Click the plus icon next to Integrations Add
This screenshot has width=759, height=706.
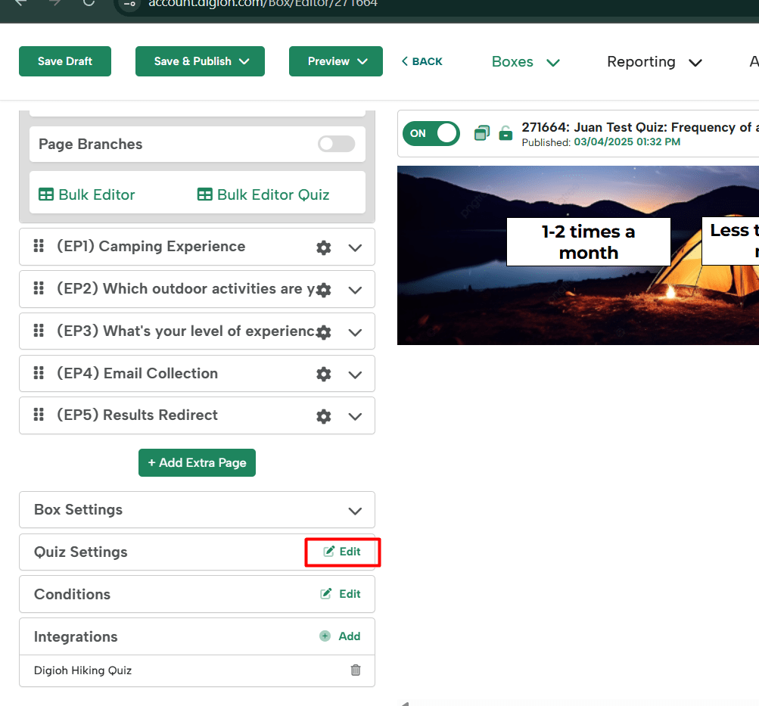coord(325,636)
